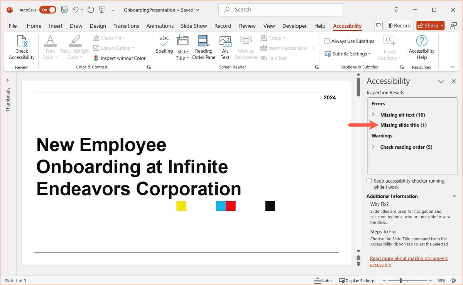Image resolution: width=463 pixels, height=285 pixels.
Task: Open Display Settings in status bar
Action: (x=357, y=280)
